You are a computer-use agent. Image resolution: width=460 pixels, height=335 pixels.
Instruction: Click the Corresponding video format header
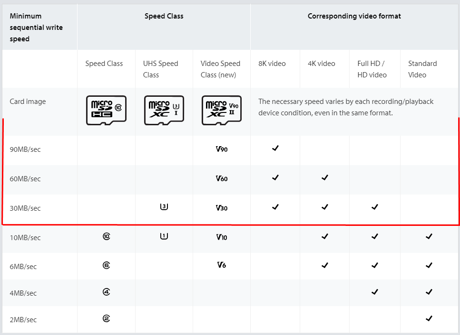tap(354, 16)
